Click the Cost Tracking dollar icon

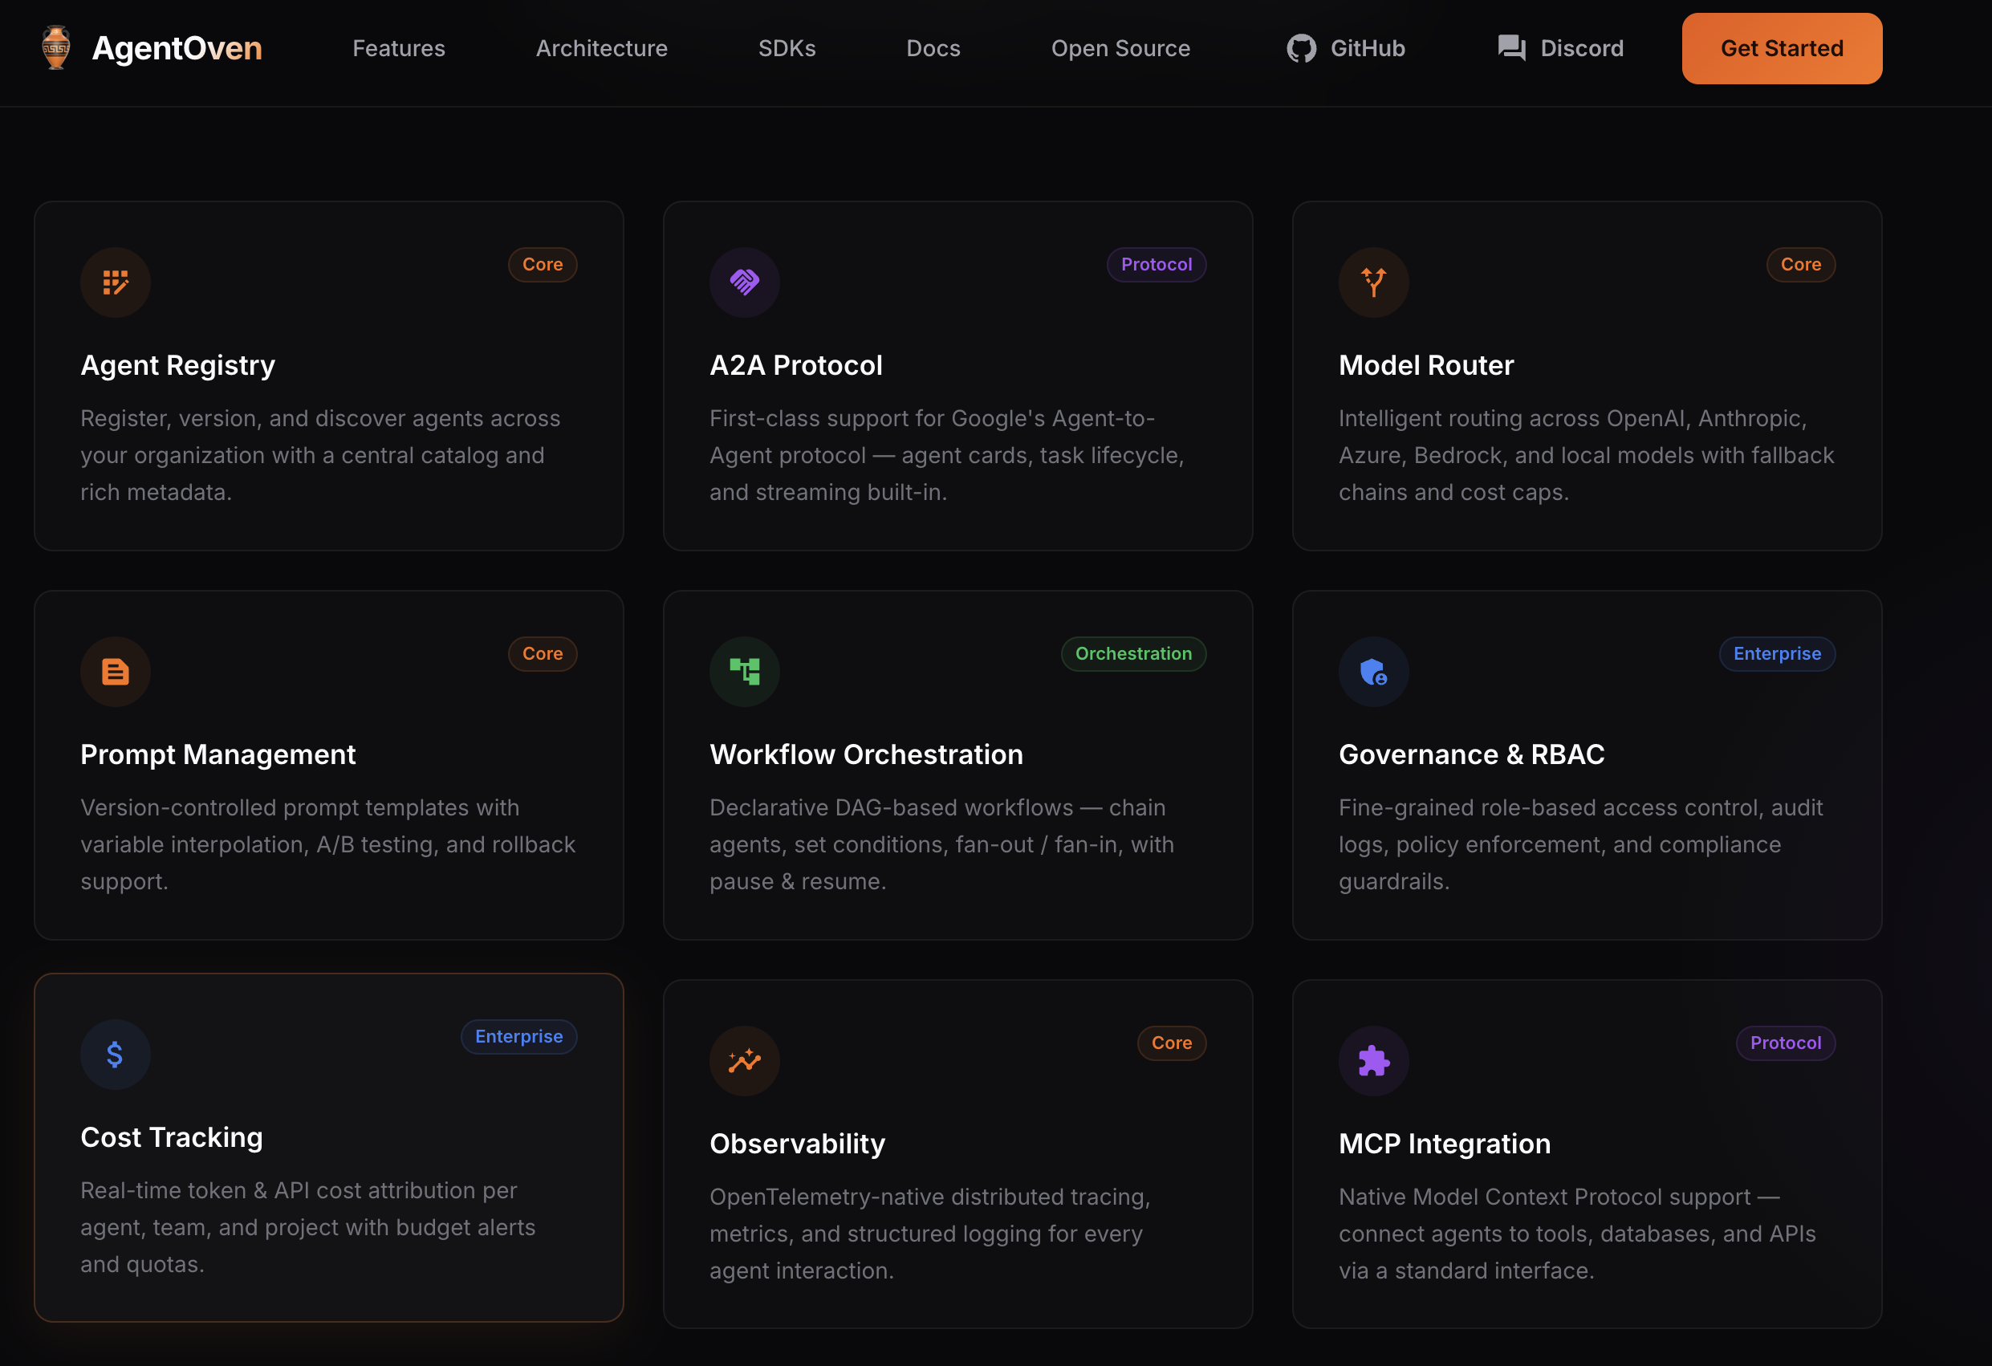[116, 1055]
